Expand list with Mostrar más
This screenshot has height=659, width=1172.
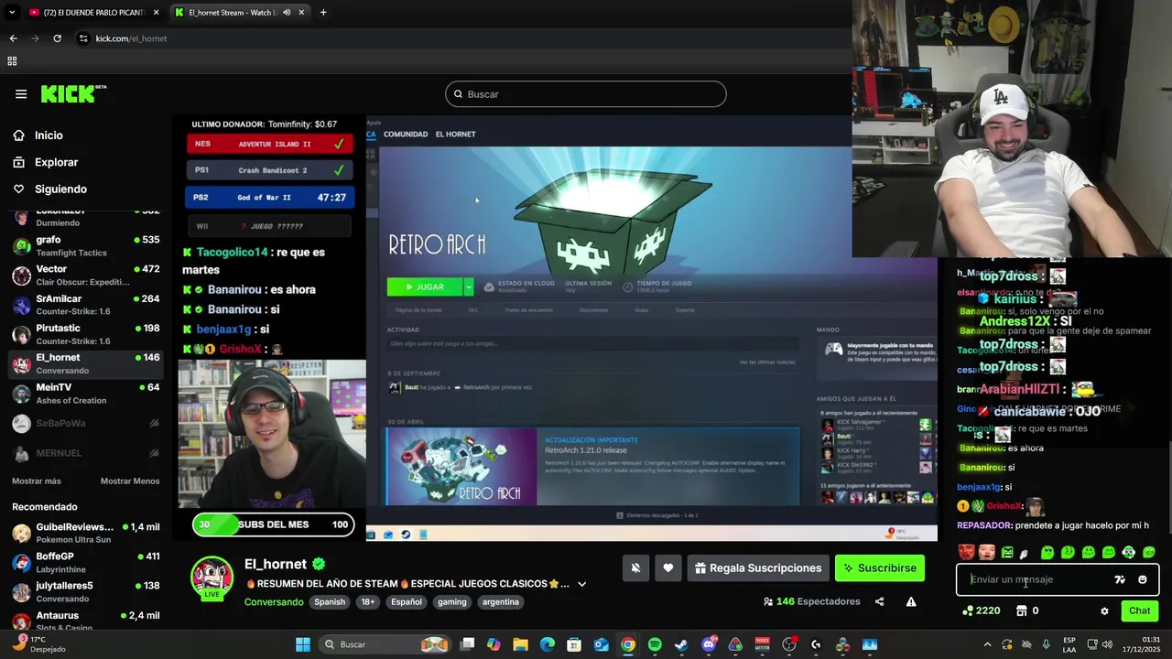click(37, 481)
